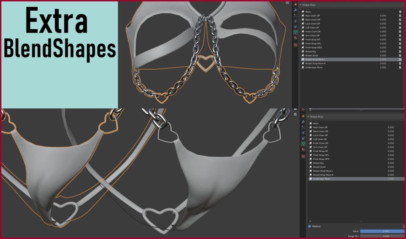Toggle Underwear Move checkbox in upper panel
The height and width of the screenshot is (239, 406).
point(400,67)
